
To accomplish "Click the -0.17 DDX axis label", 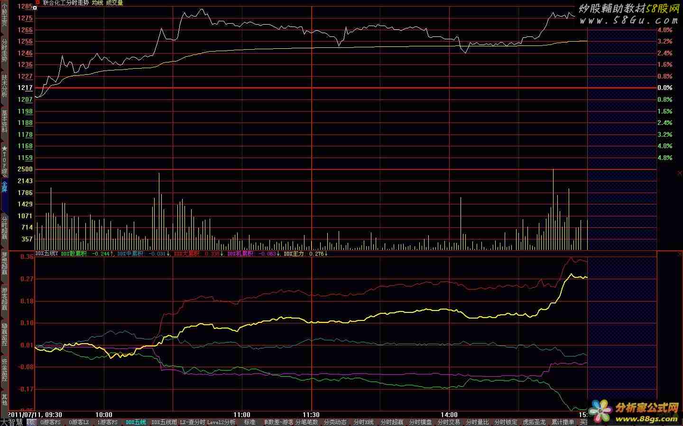I will pyautogui.click(x=25, y=389).
